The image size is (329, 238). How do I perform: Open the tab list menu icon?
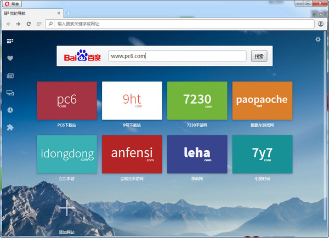[321, 13]
